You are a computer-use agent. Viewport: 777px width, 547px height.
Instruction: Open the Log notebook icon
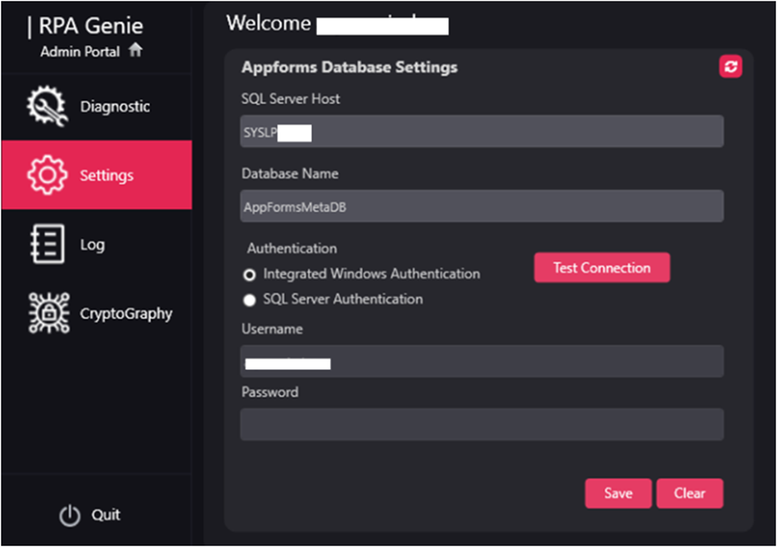[48, 244]
